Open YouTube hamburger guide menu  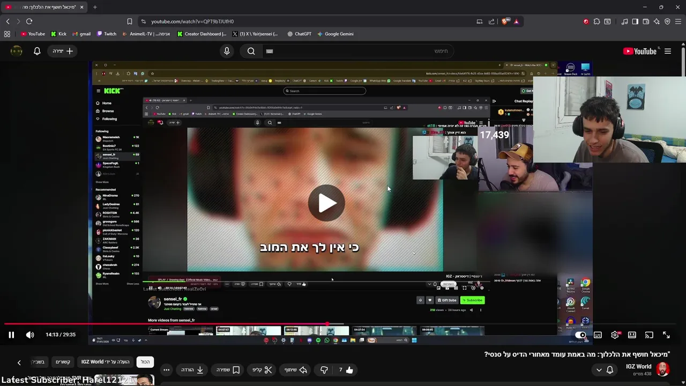668,51
